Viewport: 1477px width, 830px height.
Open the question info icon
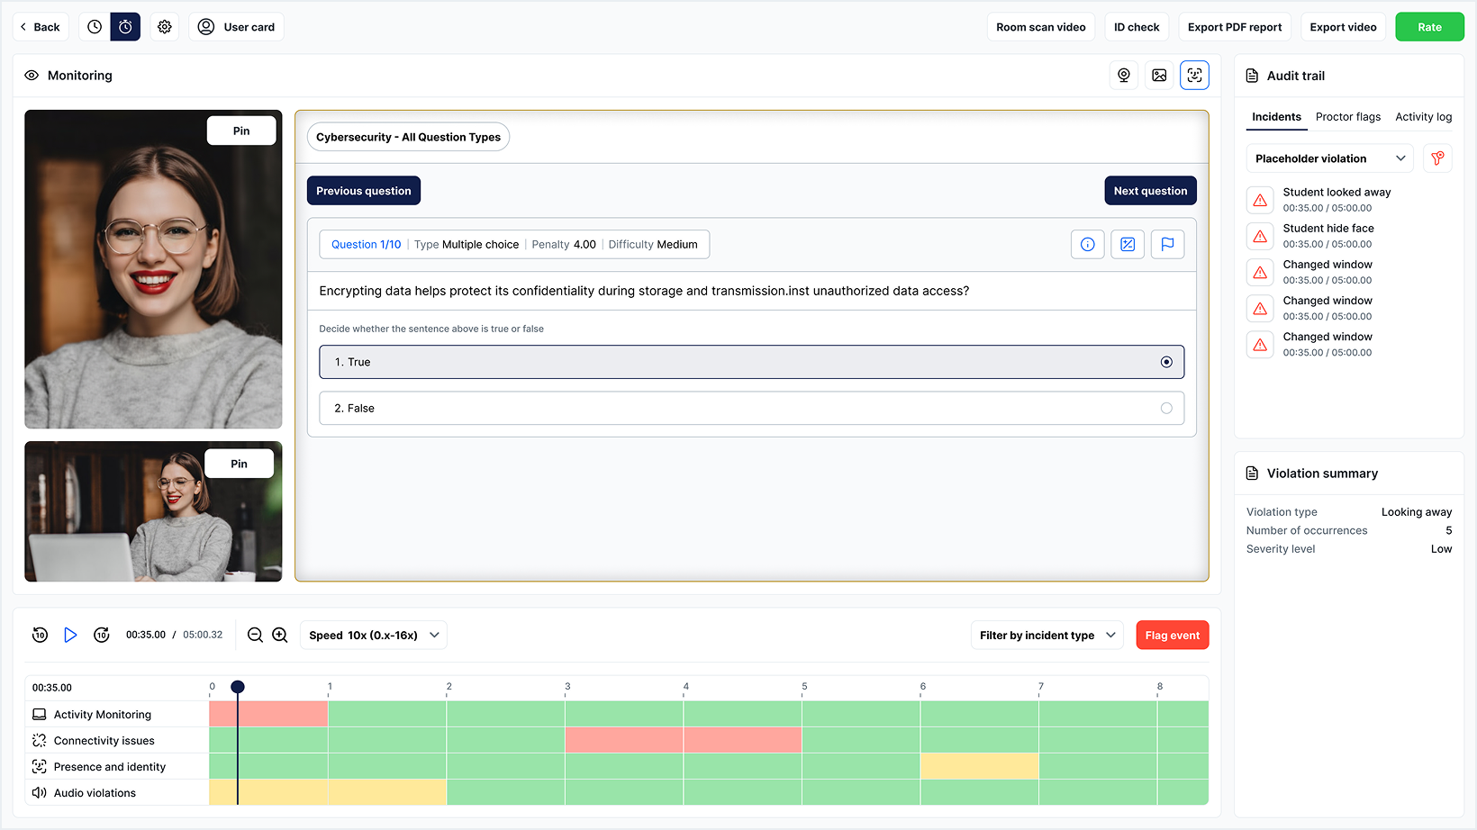pyautogui.click(x=1087, y=244)
